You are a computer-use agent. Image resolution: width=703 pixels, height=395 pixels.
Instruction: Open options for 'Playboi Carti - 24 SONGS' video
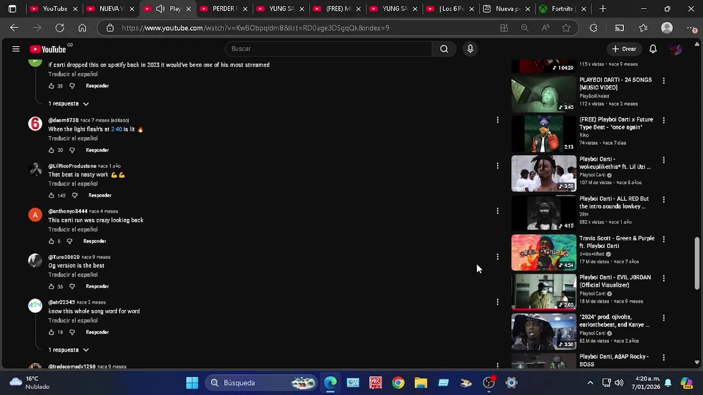click(663, 81)
